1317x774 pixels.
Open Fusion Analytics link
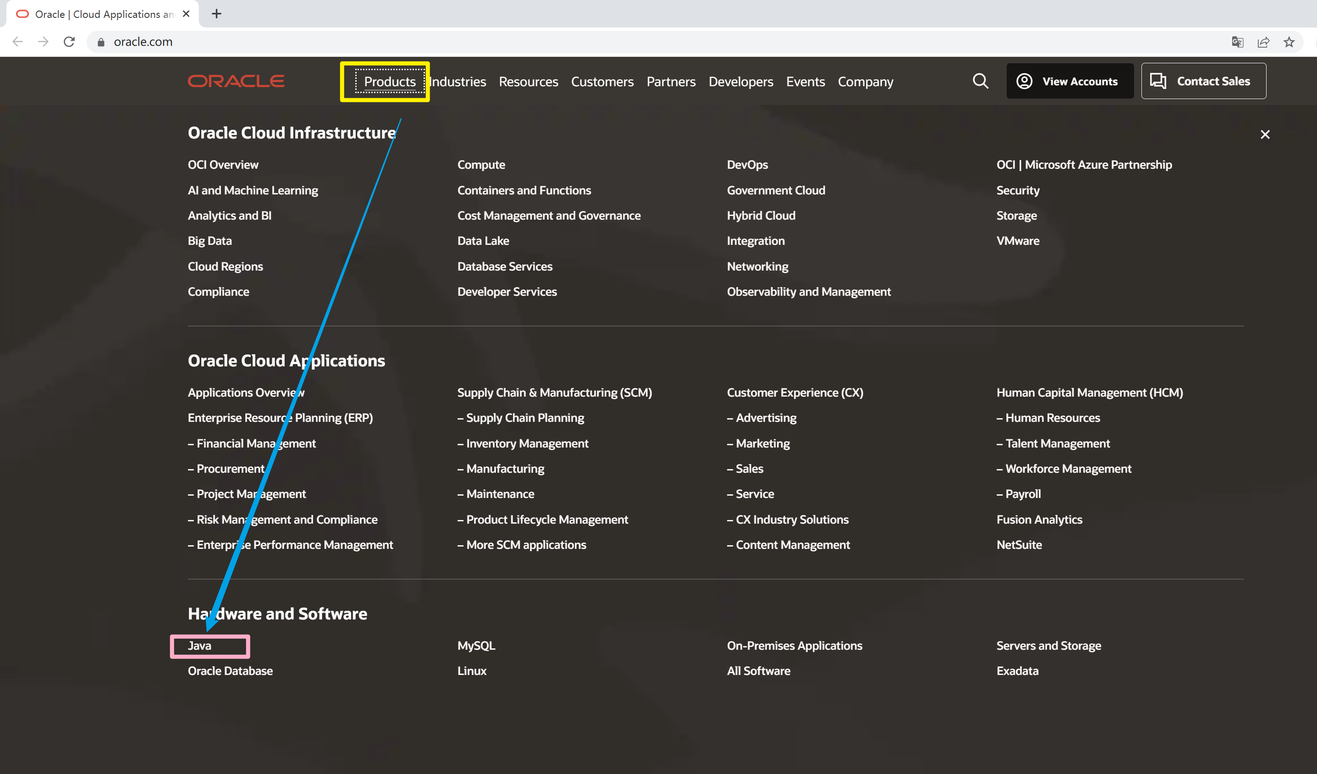click(x=1039, y=520)
